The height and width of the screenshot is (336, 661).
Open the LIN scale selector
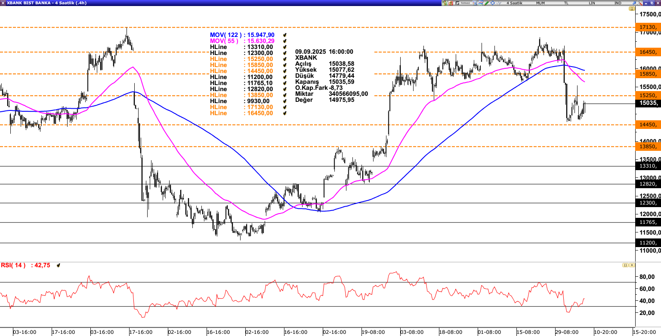(x=592, y=3)
